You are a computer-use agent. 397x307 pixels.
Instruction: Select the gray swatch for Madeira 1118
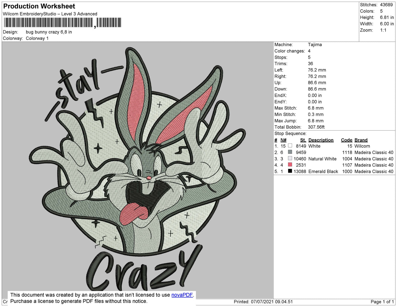(290, 152)
